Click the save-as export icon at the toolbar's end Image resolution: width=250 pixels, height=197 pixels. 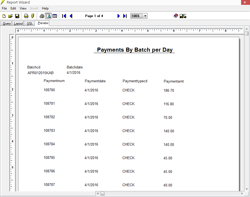183,16
